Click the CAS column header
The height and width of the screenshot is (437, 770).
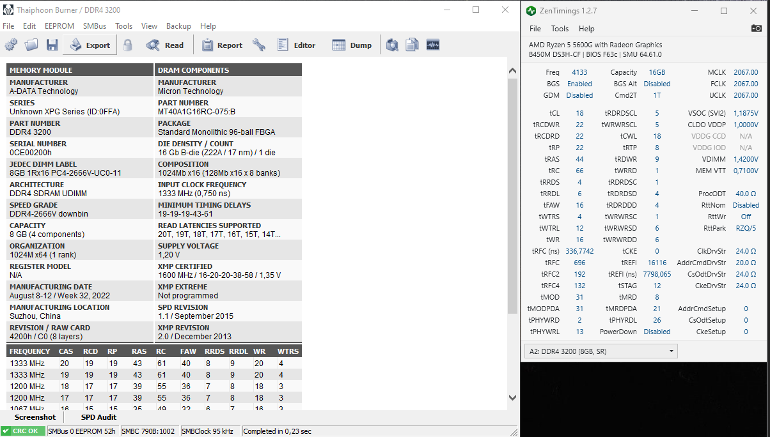(66, 351)
